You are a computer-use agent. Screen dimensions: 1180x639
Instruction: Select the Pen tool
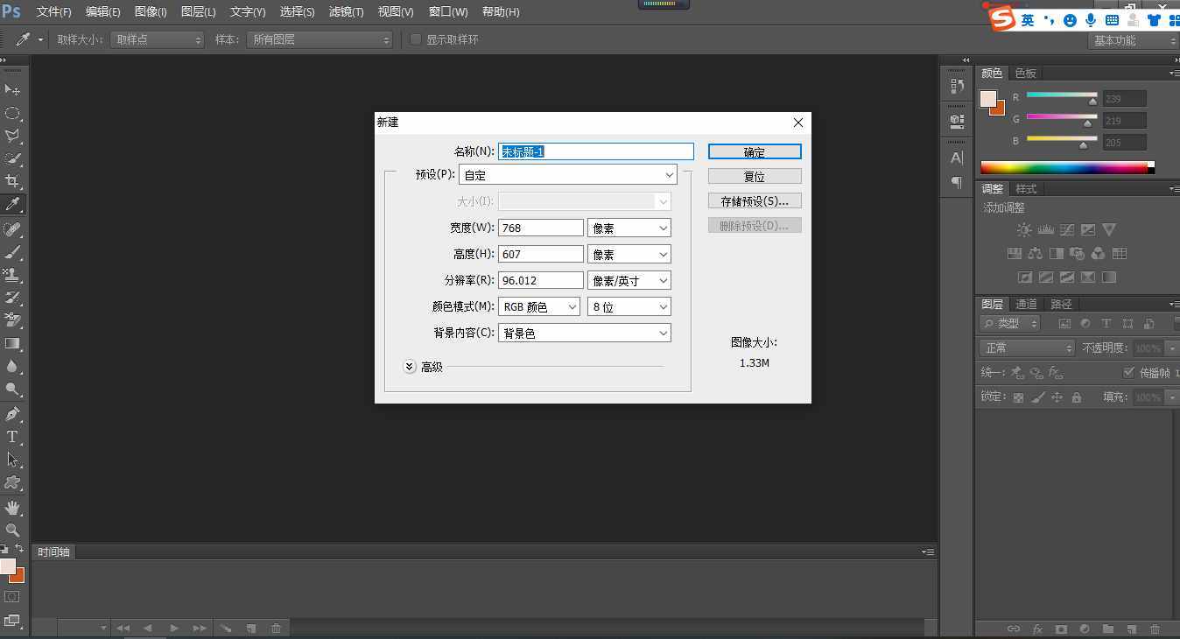coord(12,414)
